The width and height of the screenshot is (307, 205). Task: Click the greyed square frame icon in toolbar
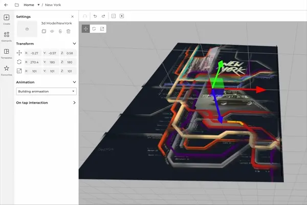(114, 16)
